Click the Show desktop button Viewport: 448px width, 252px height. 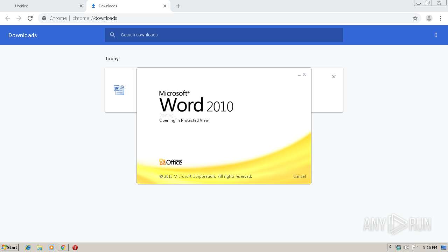click(444, 247)
